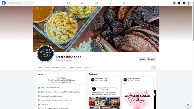
Task: Like the Brett's BBQ Shop page
Action: 142,59
